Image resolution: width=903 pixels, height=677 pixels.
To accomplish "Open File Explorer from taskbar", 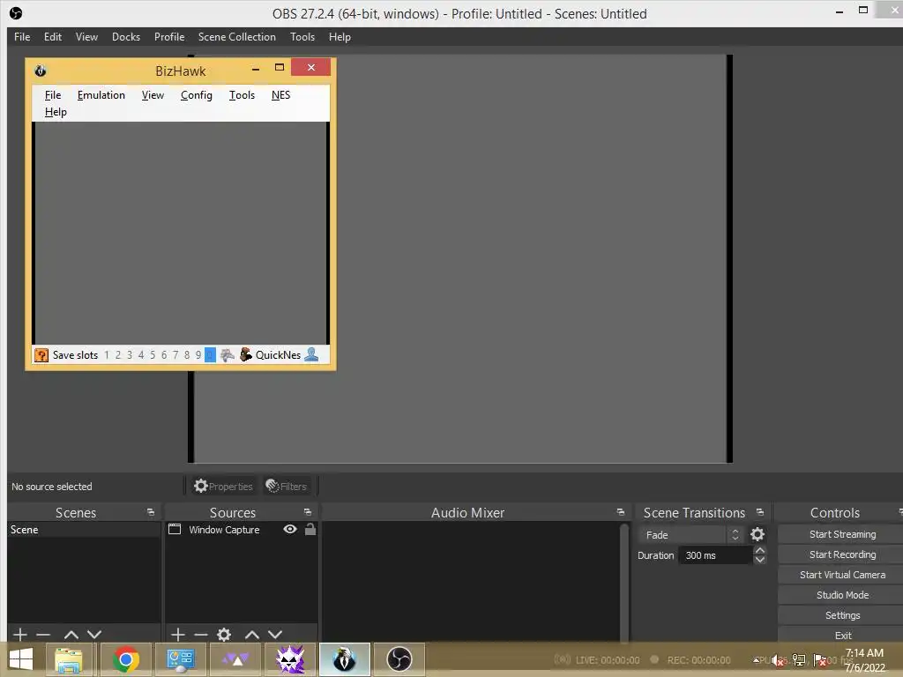I will pyautogui.click(x=69, y=659).
